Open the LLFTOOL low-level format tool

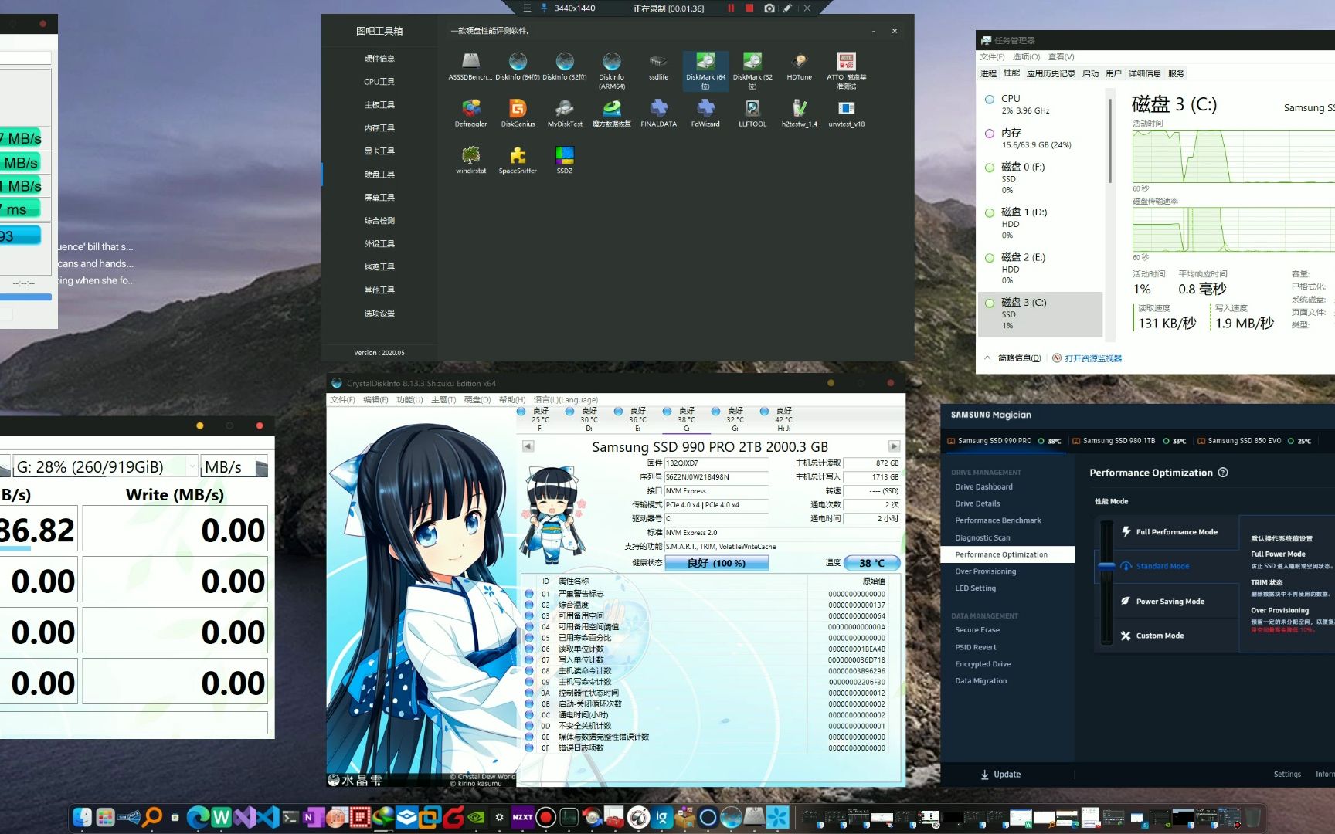(x=752, y=114)
